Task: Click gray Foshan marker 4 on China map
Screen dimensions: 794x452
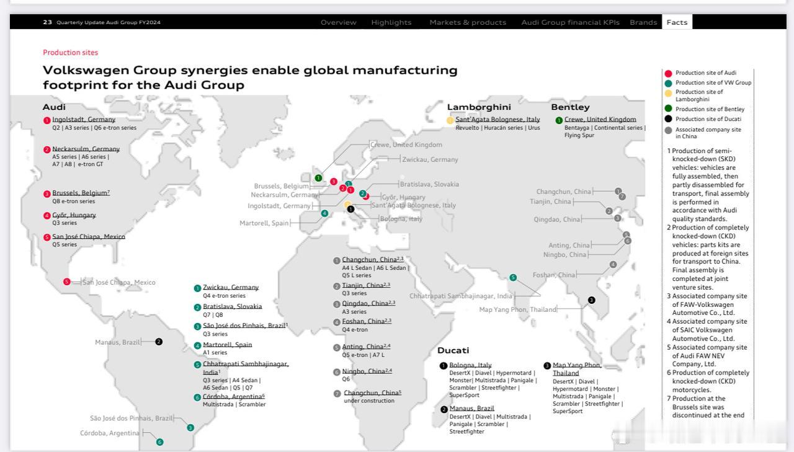Action: click(613, 265)
